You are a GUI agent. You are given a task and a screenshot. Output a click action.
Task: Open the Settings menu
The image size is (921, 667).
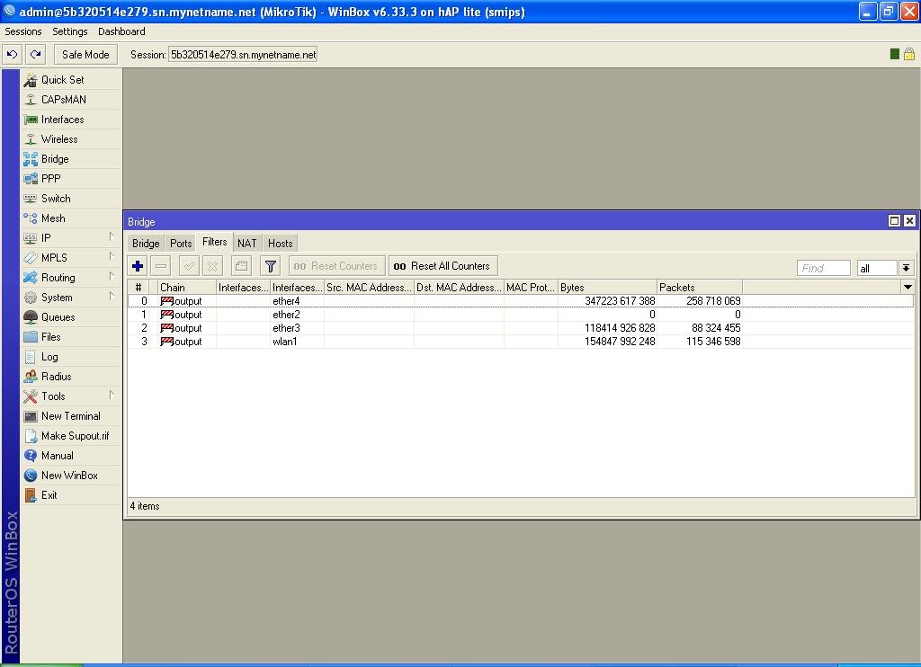70,31
